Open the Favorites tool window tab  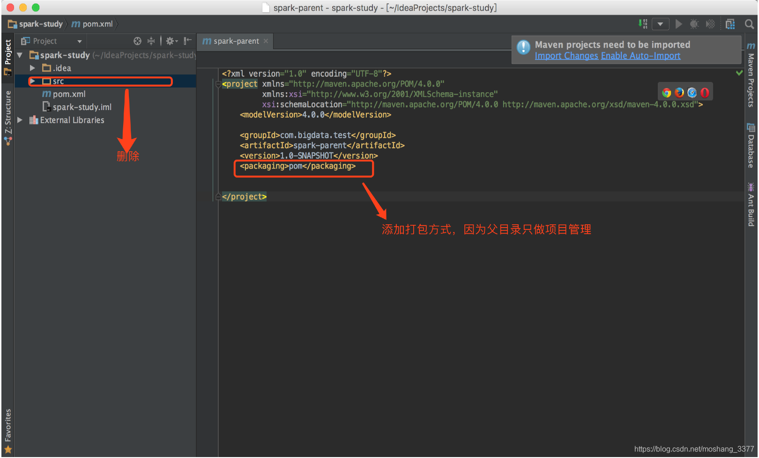click(x=8, y=431)
